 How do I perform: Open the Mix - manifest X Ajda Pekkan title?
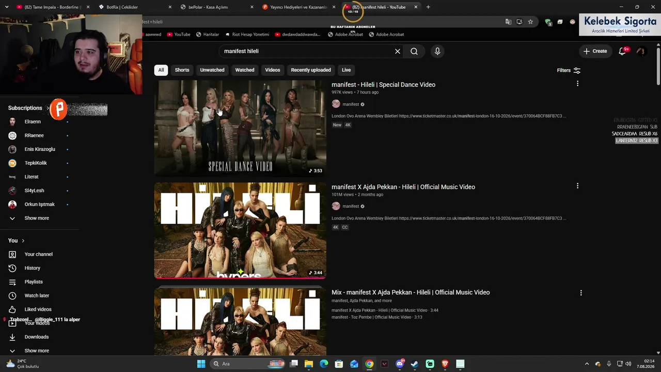(411, 292)
